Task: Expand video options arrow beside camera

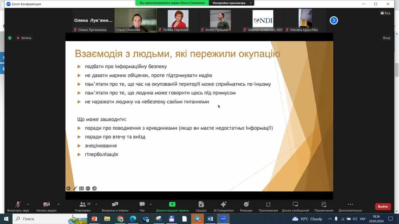Action: [59, 204]
